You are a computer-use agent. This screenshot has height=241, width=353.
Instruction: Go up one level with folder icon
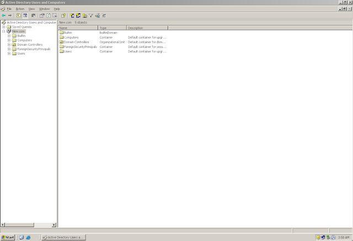pos(19,15)
